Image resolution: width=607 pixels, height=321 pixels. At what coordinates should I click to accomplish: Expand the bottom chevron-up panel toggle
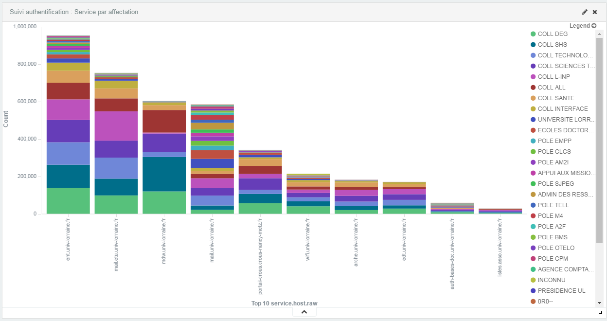304,312
